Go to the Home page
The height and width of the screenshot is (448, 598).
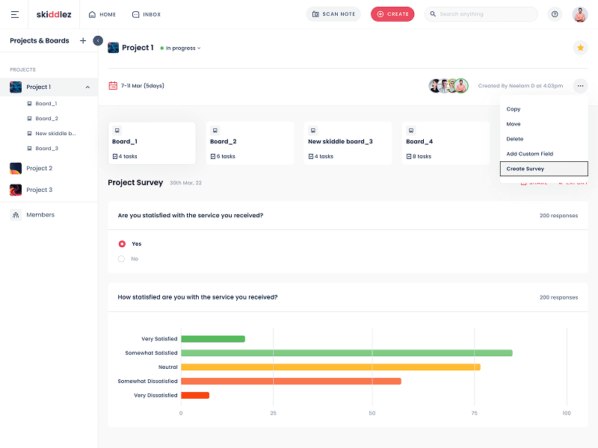click(102, 14)
